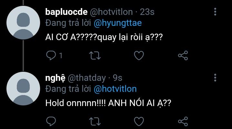View nghệ's profile avatar

click(23, 89)
